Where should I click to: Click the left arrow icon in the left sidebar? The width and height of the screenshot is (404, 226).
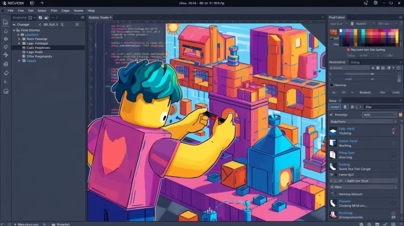(6, 82)
